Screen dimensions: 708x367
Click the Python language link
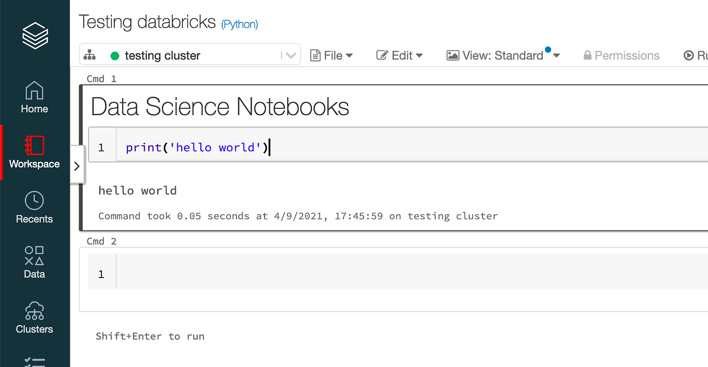(239, 24)
